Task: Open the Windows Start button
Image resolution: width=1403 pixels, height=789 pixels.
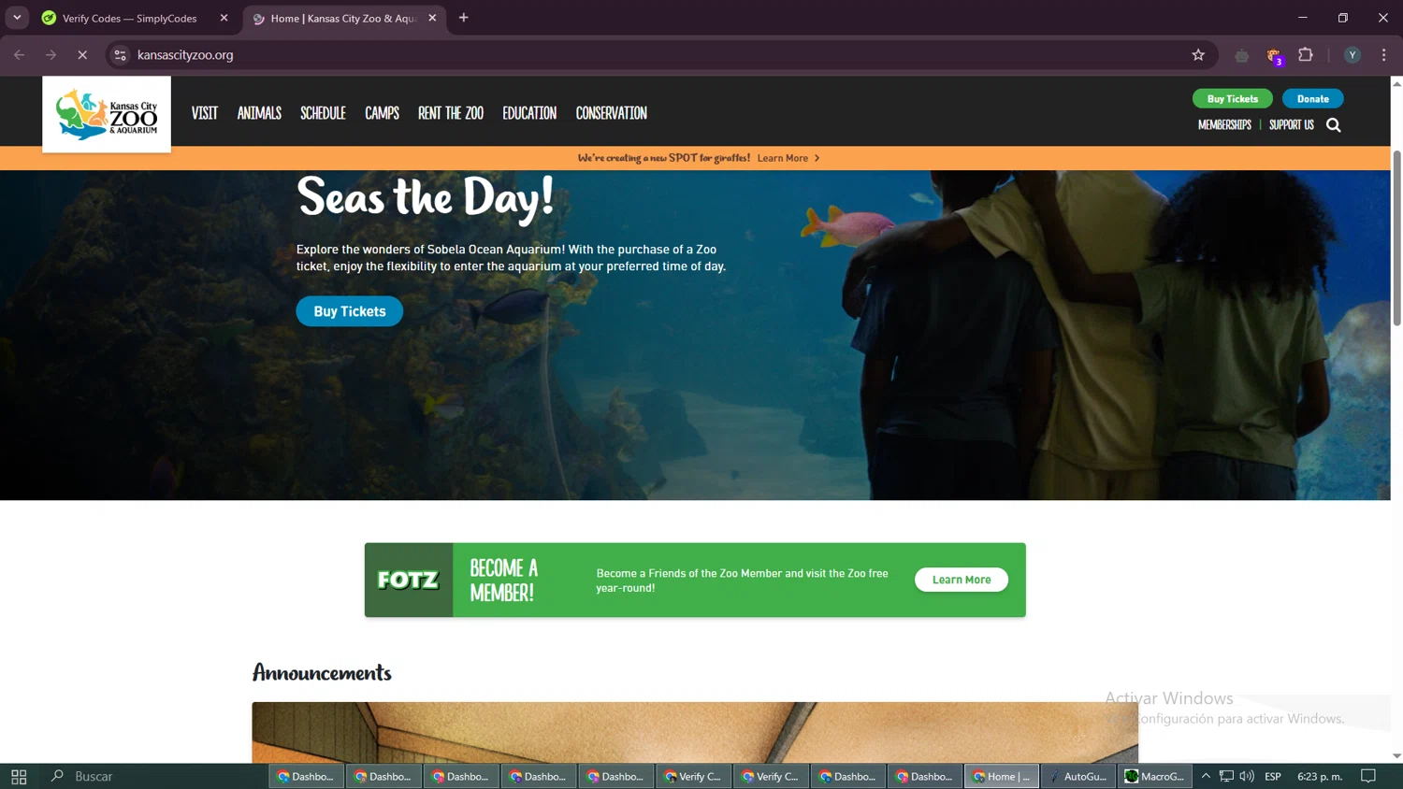Action: click(x=19, y=776)
